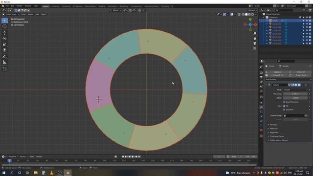Open the Tool properties tab

261,67
